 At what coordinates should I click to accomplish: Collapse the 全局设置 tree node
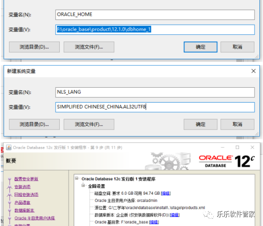point(83,185)
